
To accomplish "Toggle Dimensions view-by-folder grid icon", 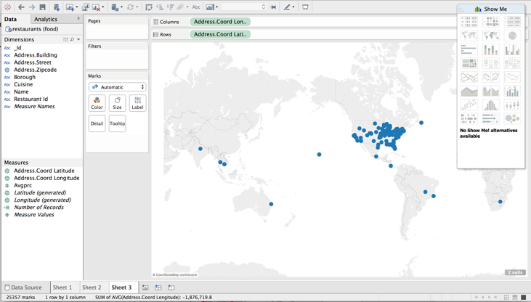I will tap(65, 40).
